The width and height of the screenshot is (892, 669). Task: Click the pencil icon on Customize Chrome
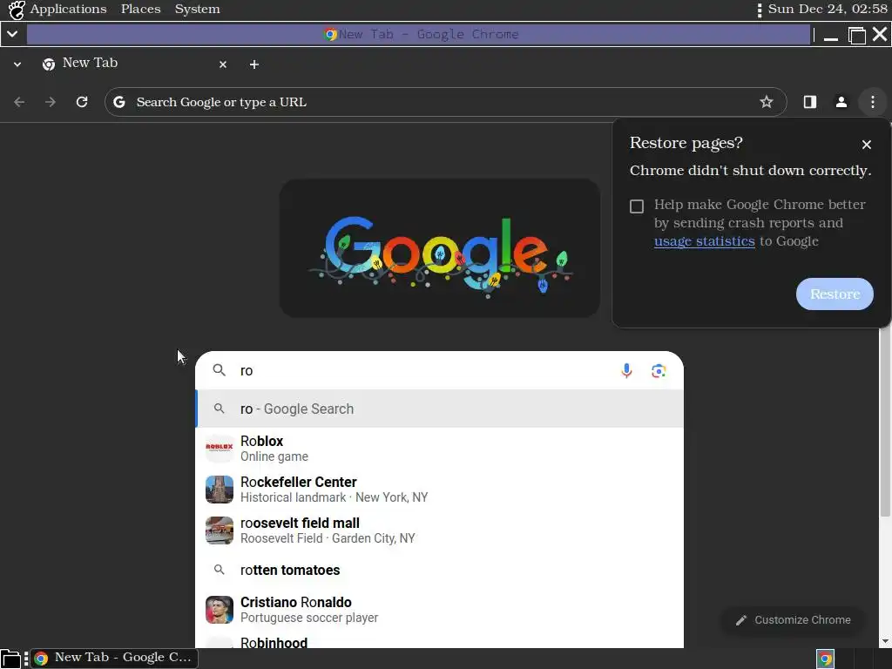pos(740,620)
